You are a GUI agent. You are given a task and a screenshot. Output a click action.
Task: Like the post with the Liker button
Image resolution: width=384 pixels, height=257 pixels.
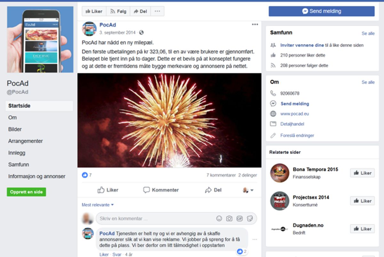[108, 190]
